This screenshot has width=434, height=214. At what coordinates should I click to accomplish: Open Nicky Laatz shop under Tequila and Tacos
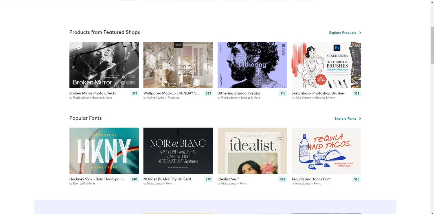pos(303,184)
